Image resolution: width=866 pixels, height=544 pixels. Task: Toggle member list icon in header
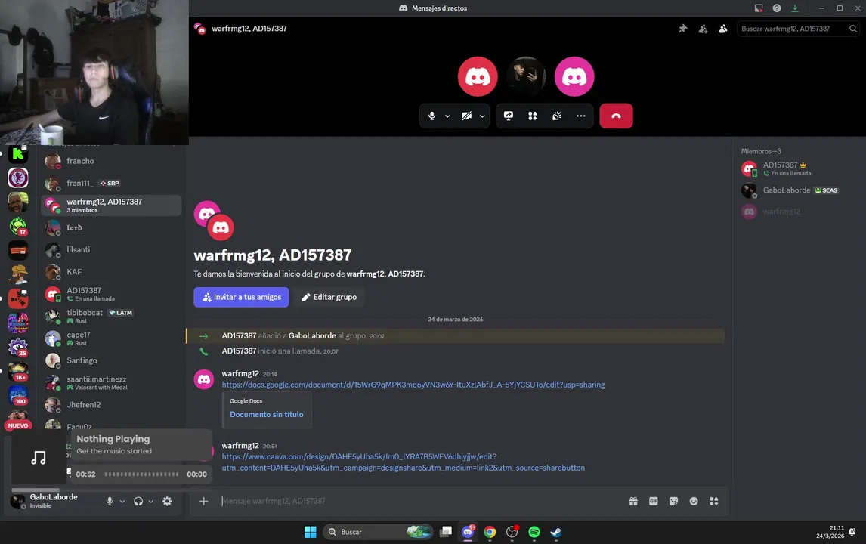[x=722, y=29]
